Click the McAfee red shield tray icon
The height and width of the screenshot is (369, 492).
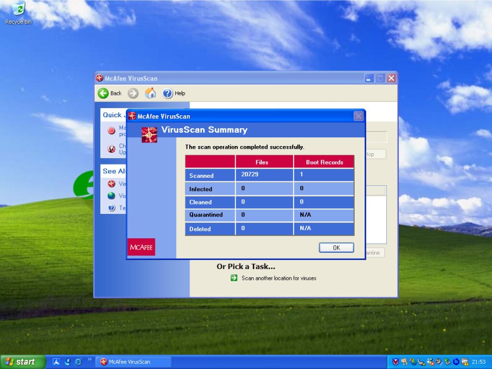click(x=396, y=362)
